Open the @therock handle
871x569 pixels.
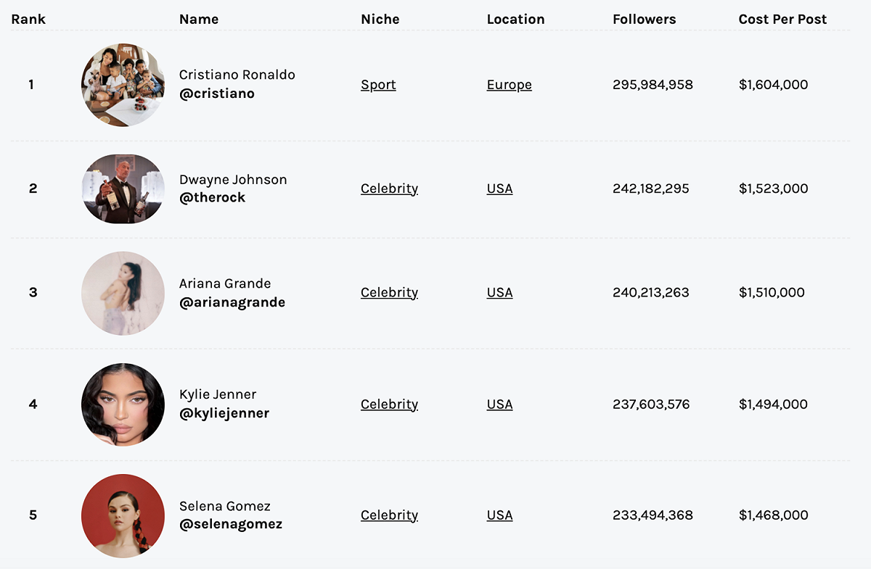(x=213, y=197)
